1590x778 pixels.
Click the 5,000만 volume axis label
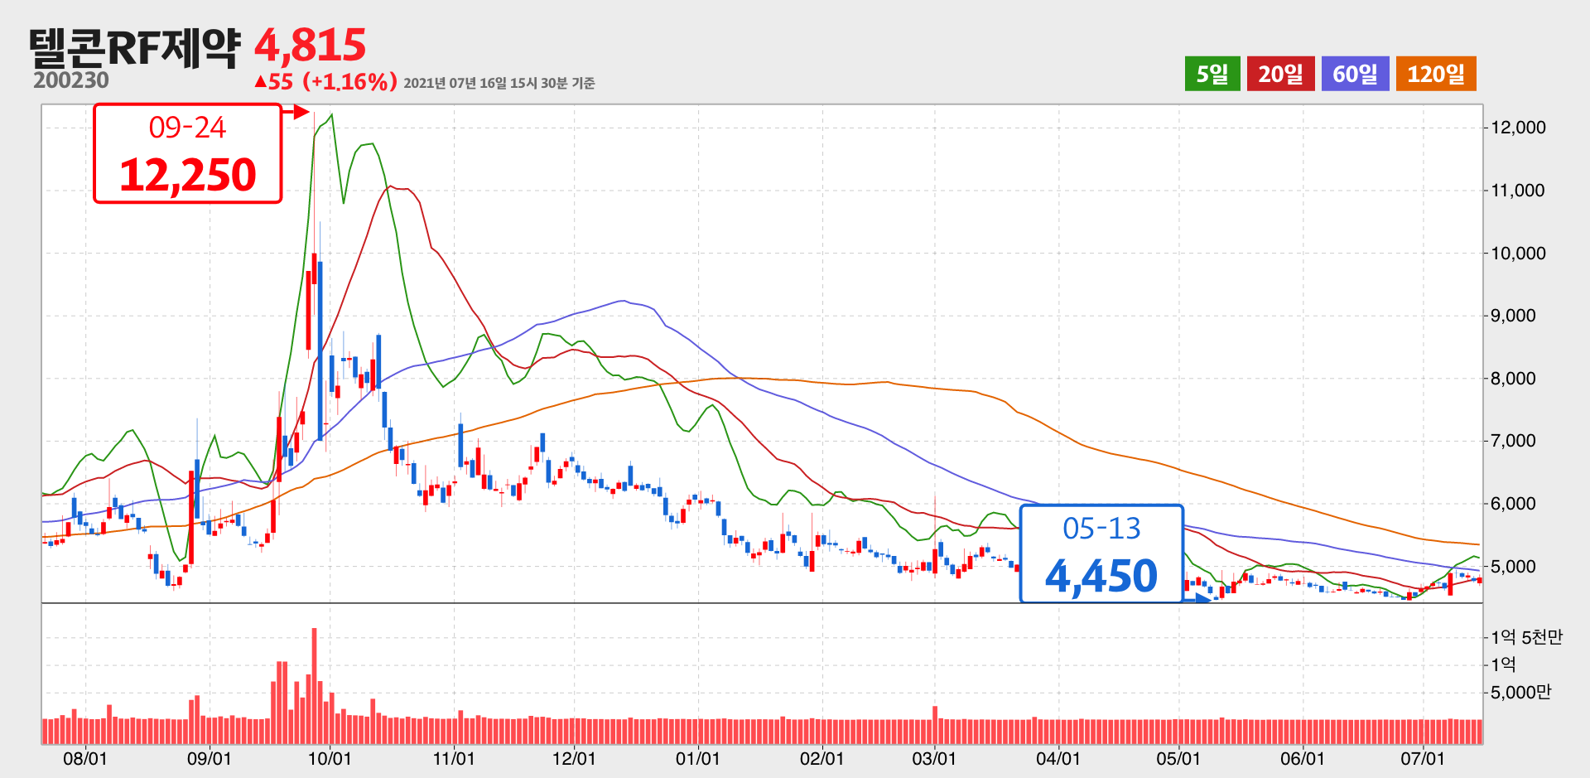point(1520,692)
